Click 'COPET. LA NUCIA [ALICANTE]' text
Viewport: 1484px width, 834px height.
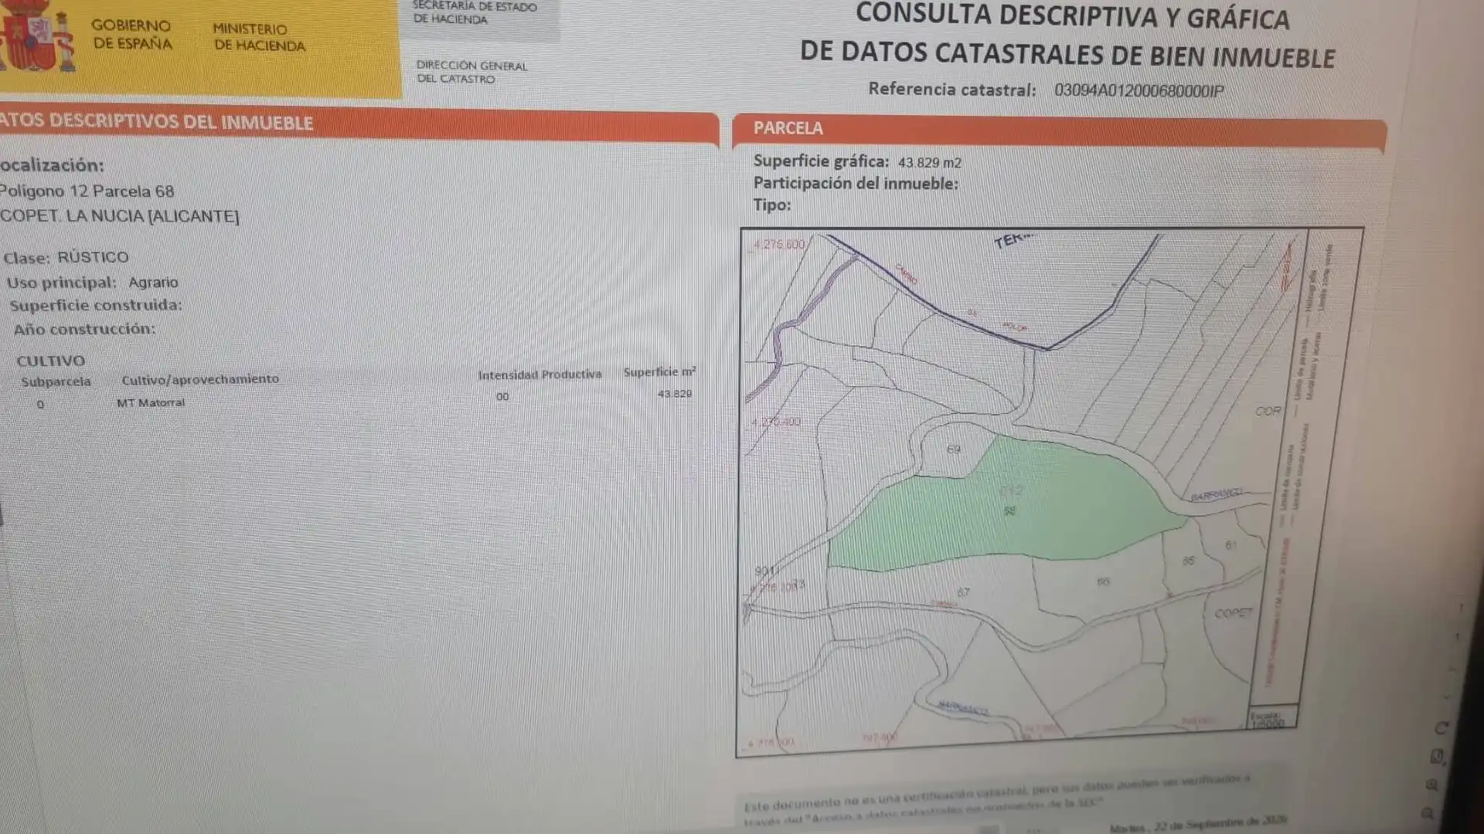click(x=119, y=216)
